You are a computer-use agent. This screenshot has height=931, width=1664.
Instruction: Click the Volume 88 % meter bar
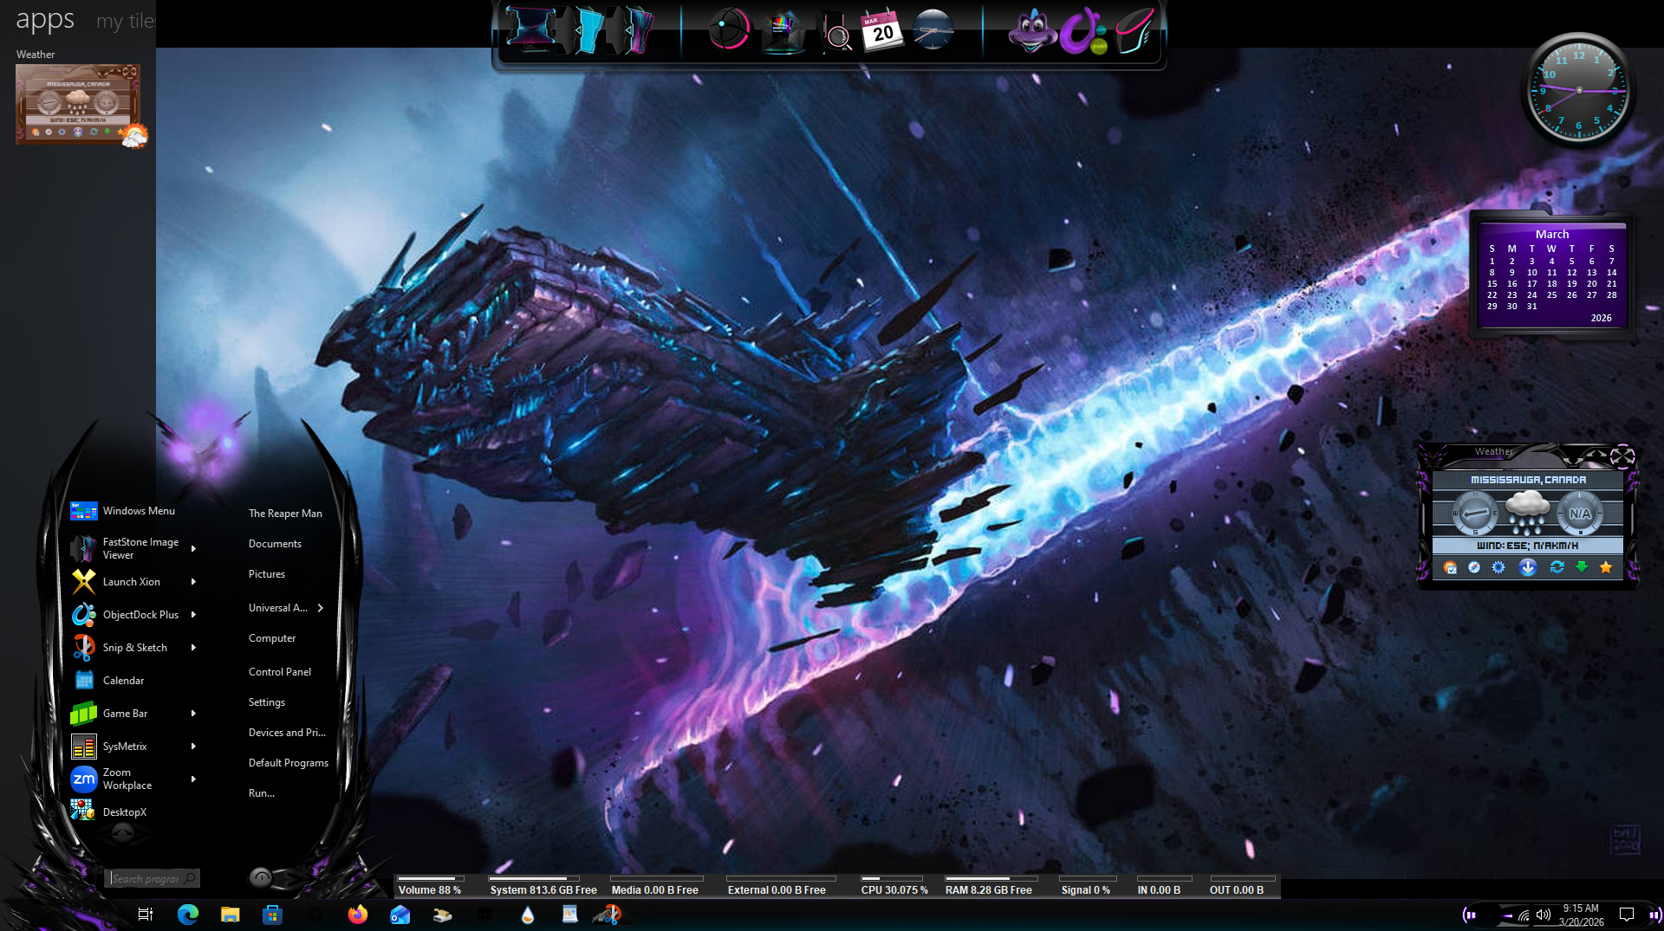click(430, 879)
